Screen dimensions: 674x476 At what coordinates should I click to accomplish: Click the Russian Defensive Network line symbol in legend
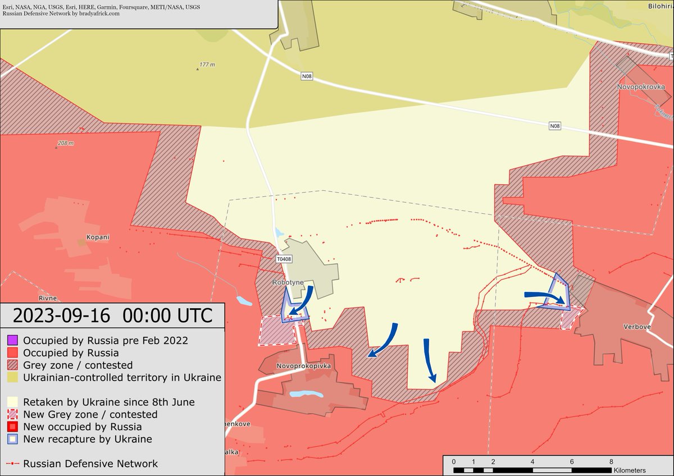[12, 464]
